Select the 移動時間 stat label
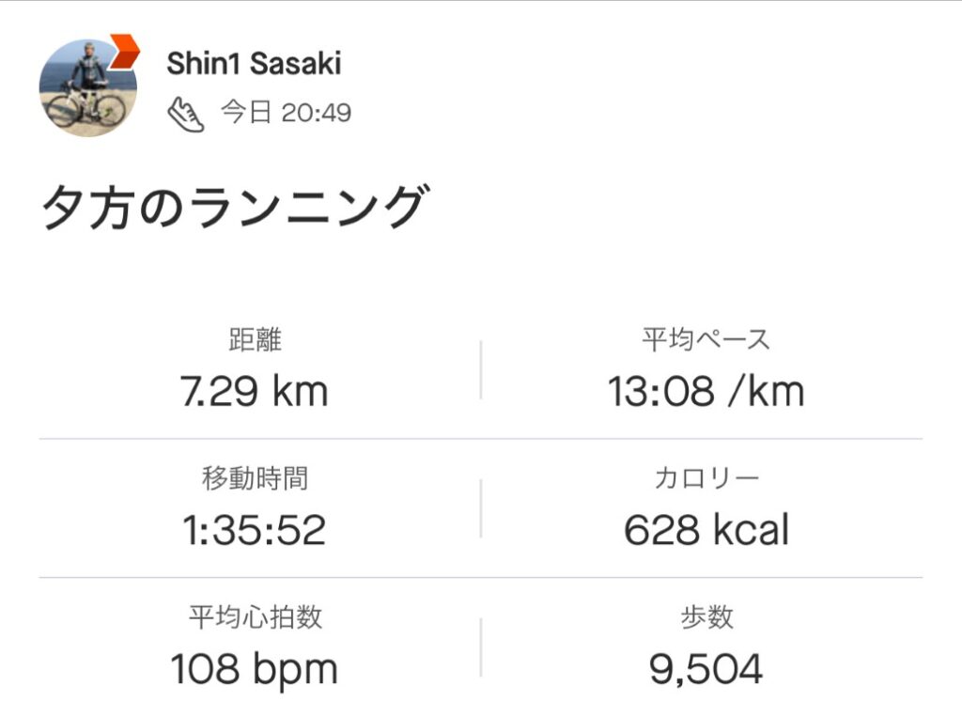The width and height of the screenshot is (962, 717). click(255, 479)
